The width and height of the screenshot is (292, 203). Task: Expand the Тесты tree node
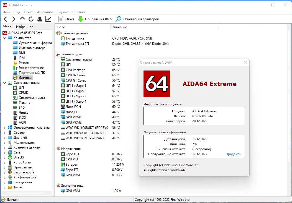5,188
